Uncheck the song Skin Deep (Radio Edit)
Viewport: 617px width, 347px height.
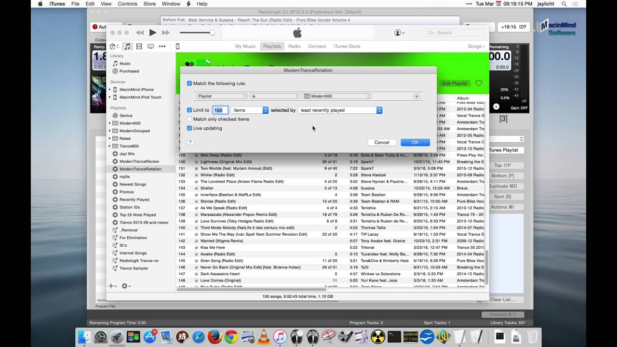click(196, 155)
